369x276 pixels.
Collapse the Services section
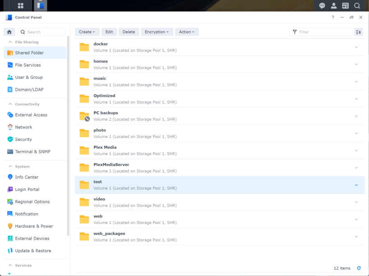(x=10, y=265)
